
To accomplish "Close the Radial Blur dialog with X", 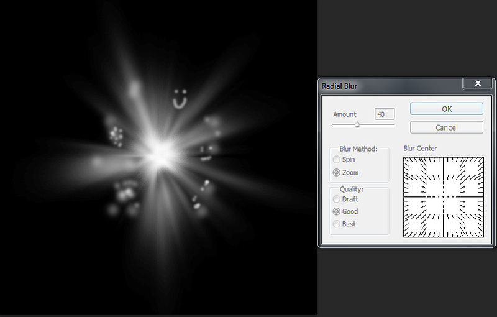I will (x=478, y=83).
